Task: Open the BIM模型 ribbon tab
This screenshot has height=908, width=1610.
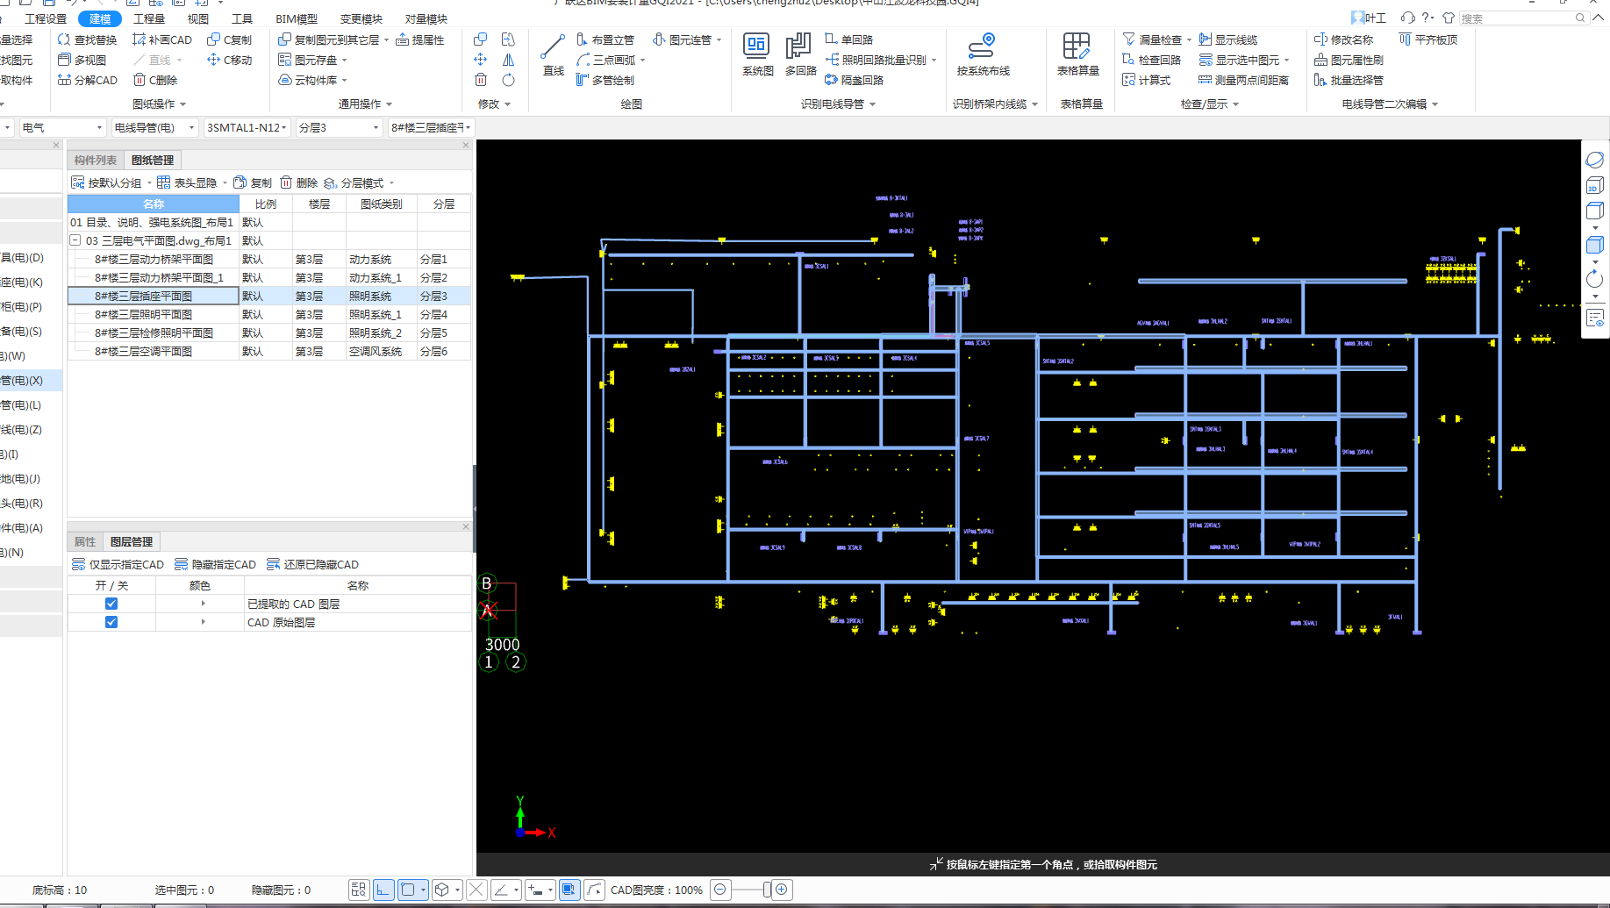Action: click(297, 18)
